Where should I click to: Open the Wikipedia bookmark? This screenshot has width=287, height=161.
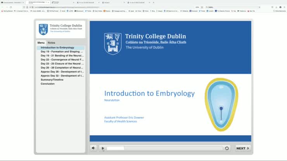point(184,11)
